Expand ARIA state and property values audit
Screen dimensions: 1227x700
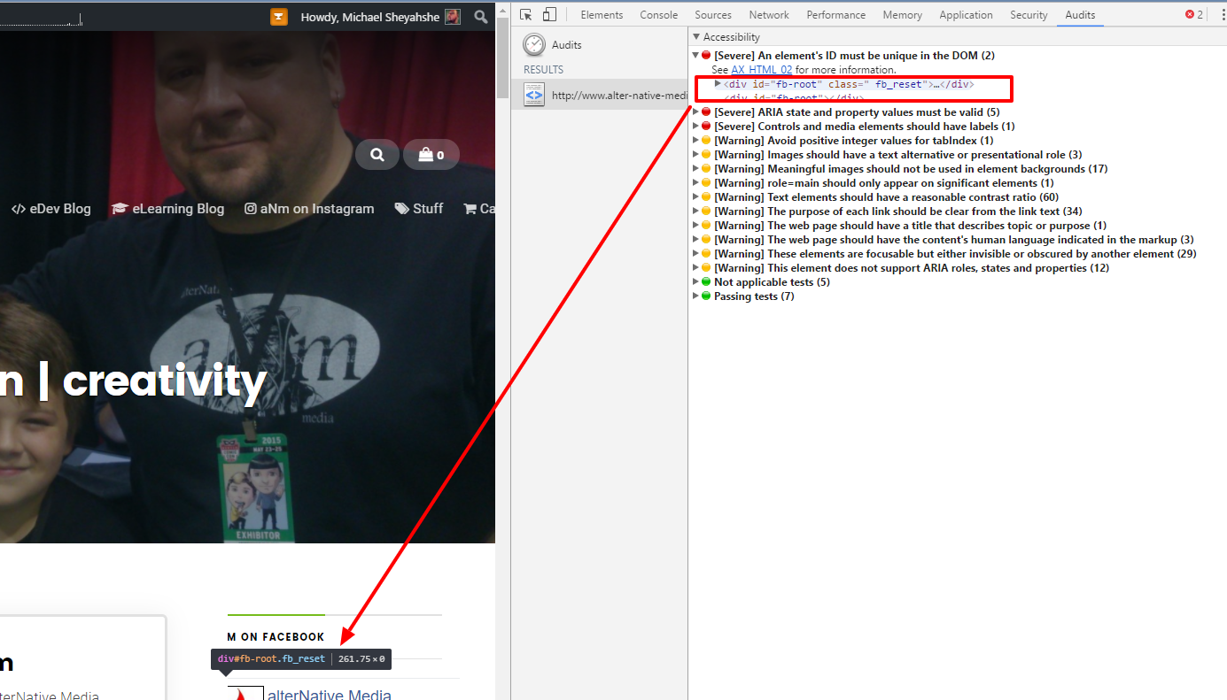point(696,112)
